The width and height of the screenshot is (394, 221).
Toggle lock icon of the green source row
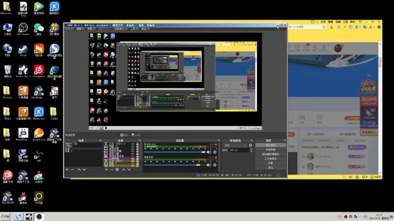(137, 161)
